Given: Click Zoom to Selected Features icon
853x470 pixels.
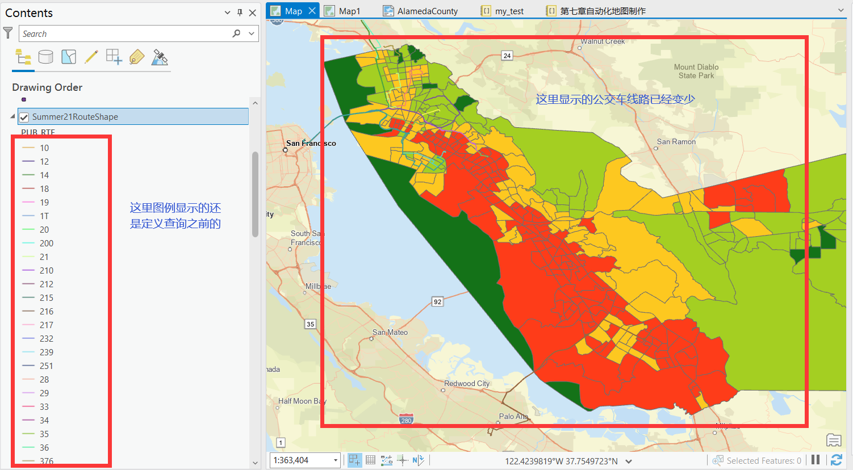Looking at the screenshot, I should [718, 460].
